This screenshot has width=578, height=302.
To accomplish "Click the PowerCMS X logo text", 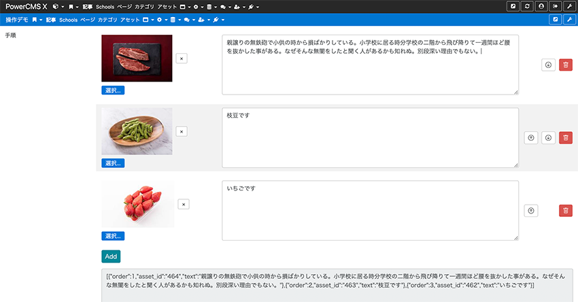I will click(x=26, y=7).
